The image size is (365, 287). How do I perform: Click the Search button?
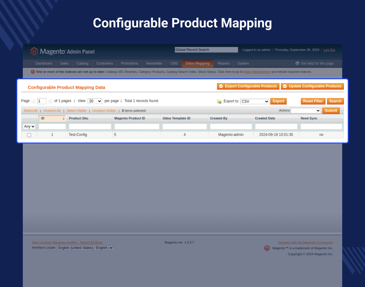[335, 101]
